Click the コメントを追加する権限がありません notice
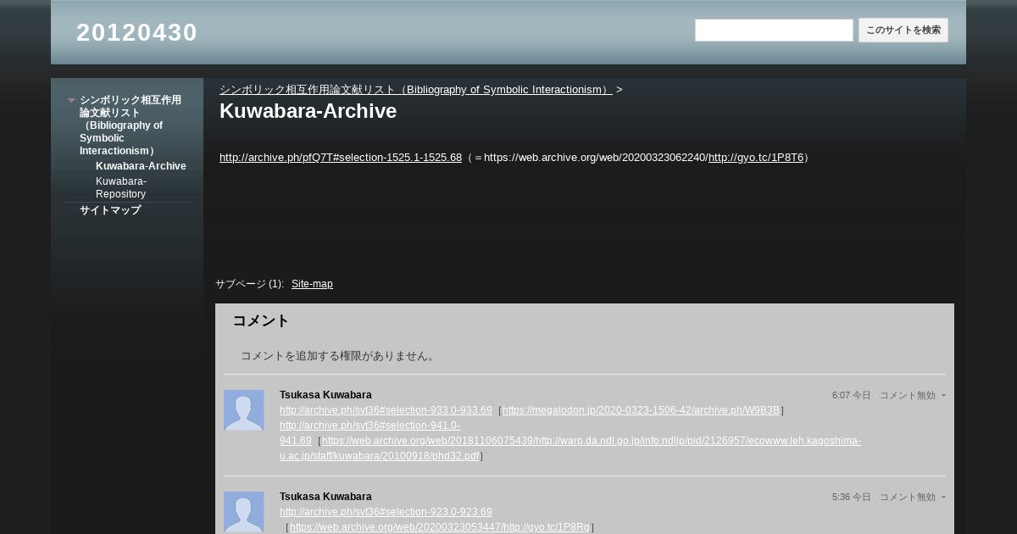This screenshot has height=534, width=1017. coord(340,356)
